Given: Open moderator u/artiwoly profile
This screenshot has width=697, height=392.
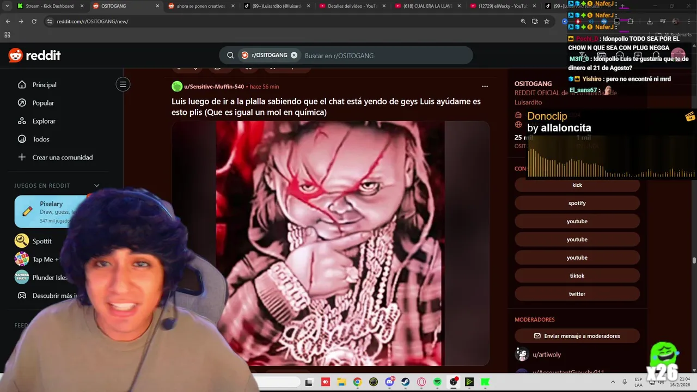Looking at the screenshot, I should pyautogui.click(x=546, y=354).
